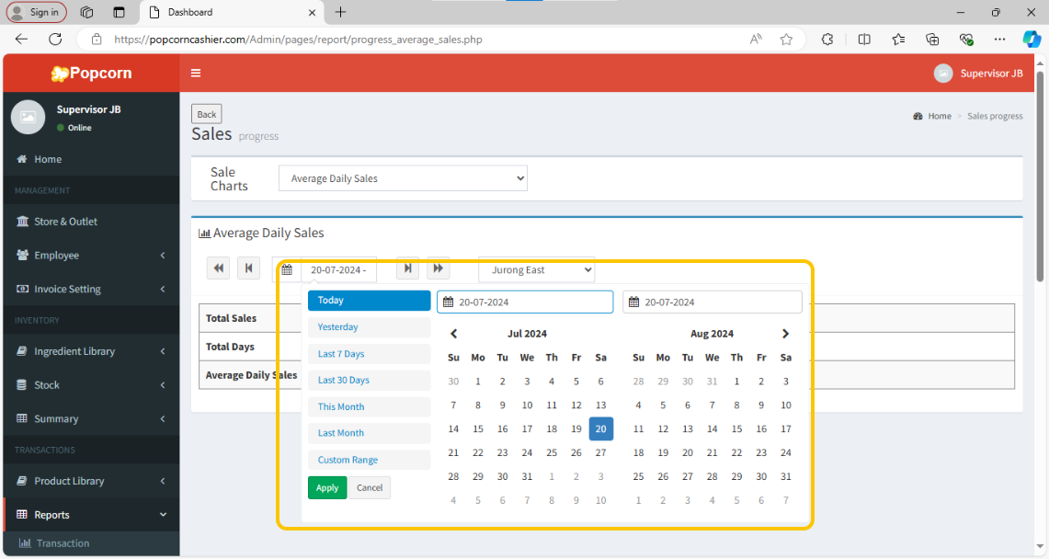Open Copilot sidebar icon

(1031, 40)
